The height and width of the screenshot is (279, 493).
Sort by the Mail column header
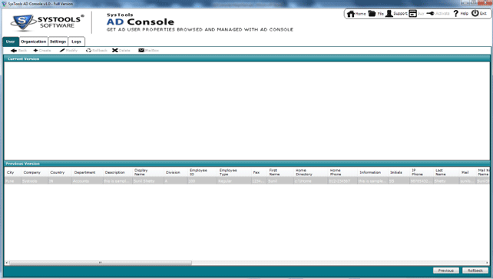pos(468,172)
